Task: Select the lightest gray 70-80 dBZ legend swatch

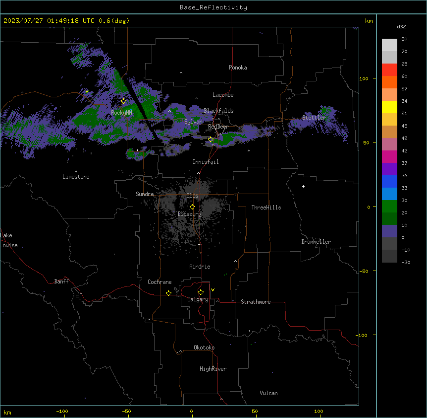Action: pos(389,45)
